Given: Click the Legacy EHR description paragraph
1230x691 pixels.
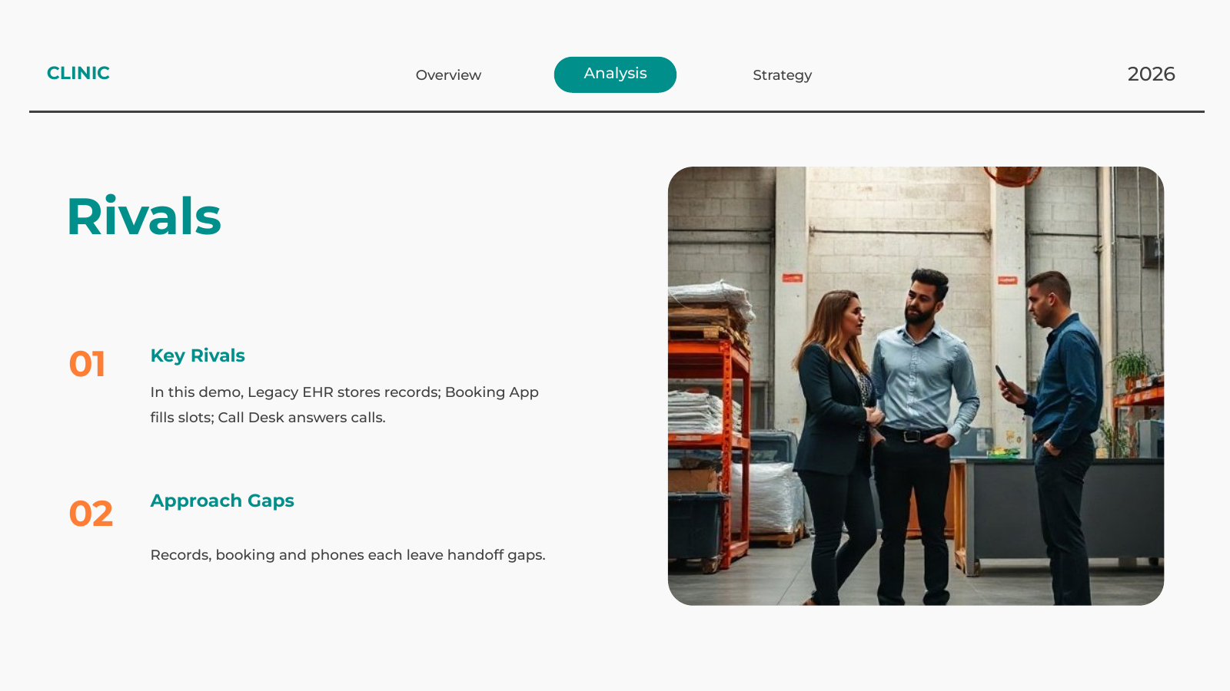Looking at the screenshot, I should click(x=344, y=405).
